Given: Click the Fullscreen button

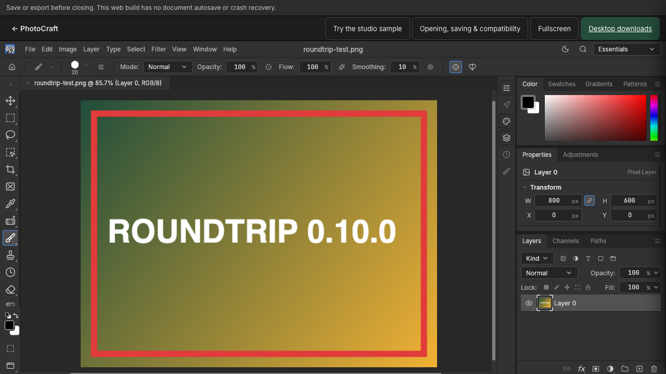Looking at the screenshot, I should 554,29.
